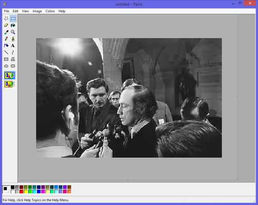Select the Magnifier tool

click(13, 32)
